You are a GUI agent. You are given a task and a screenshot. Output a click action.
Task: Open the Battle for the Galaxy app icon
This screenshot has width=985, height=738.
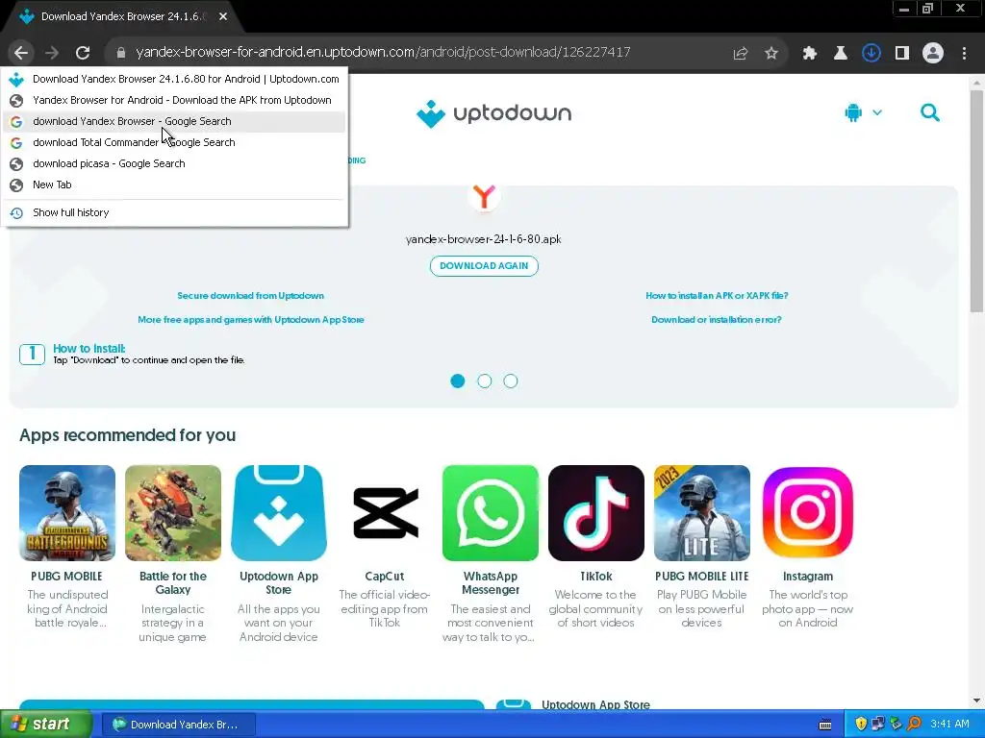tap(173, 513)
